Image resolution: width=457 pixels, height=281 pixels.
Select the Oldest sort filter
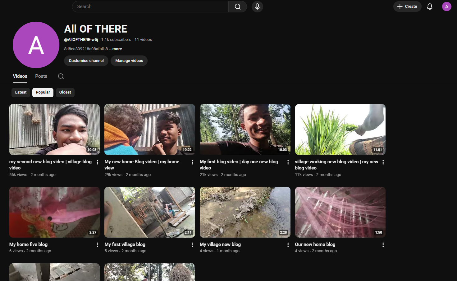(65, 92)
